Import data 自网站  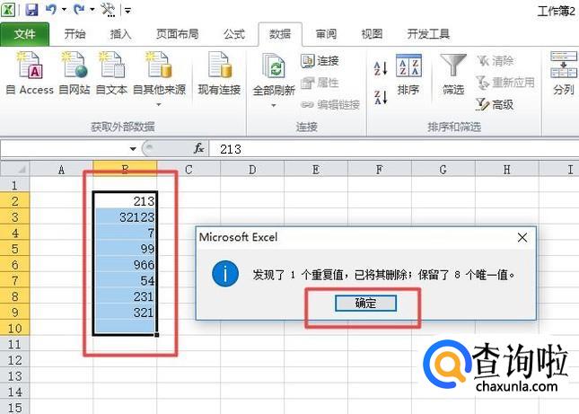(75, 74)
